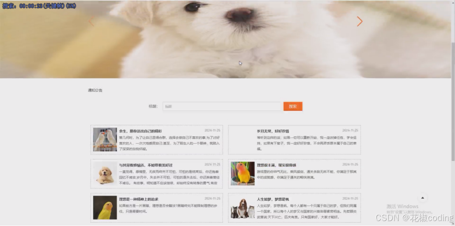Open article 余生，愿你活出自己的精彩
The height and width of the screenshot is (226, 455).
[x=140, y=131]
